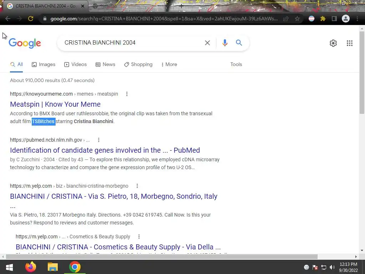Open File Explorer from the taskbar
This screenshot has width=365, height=274.
click(53, 267)
